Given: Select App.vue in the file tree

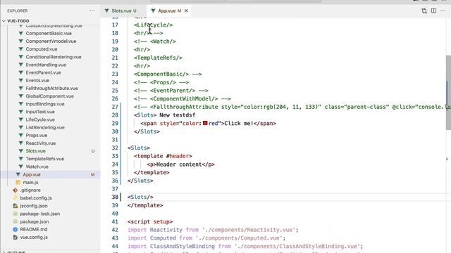Looking at the screenshot, I should (32, 174).
